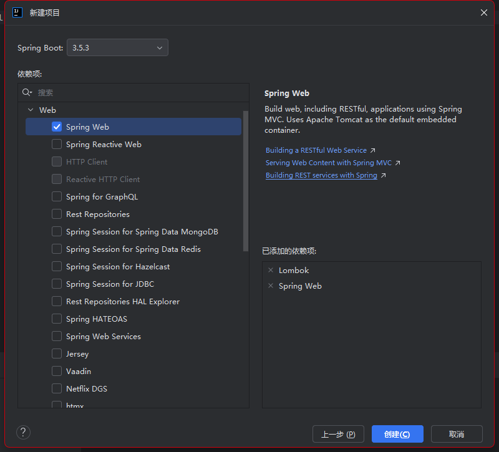
Task: Click Lombok text in added dependencies
Action: (x=294, y=271)
